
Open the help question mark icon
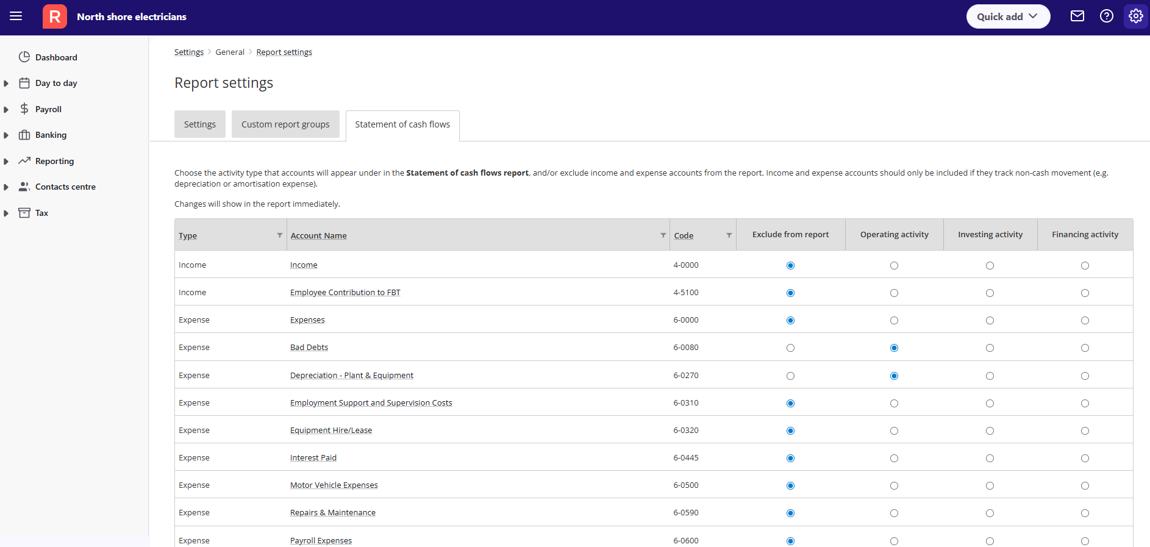click(x=1107, y=16)
